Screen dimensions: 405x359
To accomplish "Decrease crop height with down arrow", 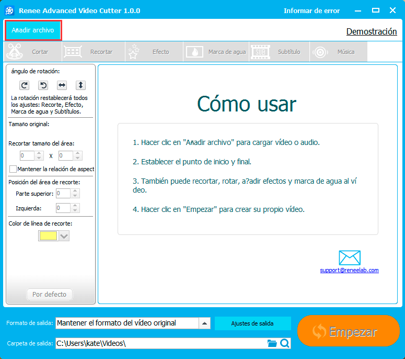I will (x=78, y=158).
